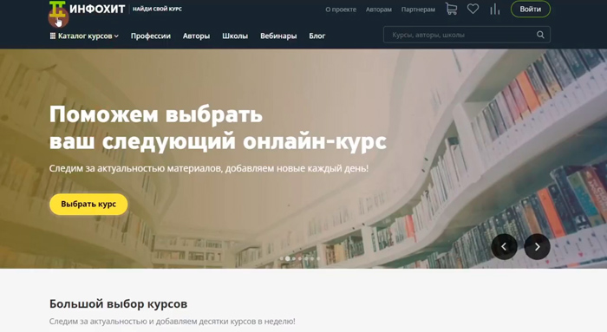Screen dimensions: 607x332
Task: Select the first carousel pagination dot
Action: pos(282,258)
